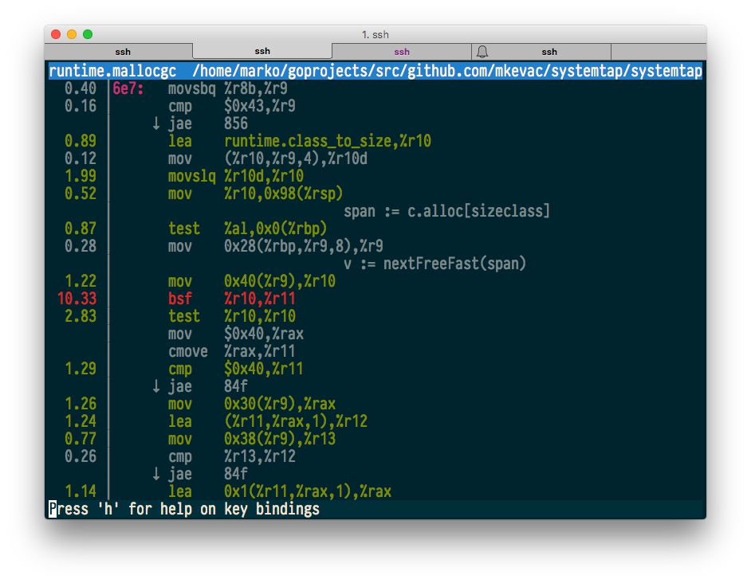The height and width of the screenshot is (583, 751).
Task: Click the red close window button
Action: (56, 34)
